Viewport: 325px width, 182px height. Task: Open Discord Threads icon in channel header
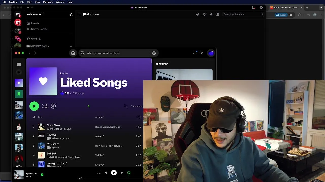point(198,14)
